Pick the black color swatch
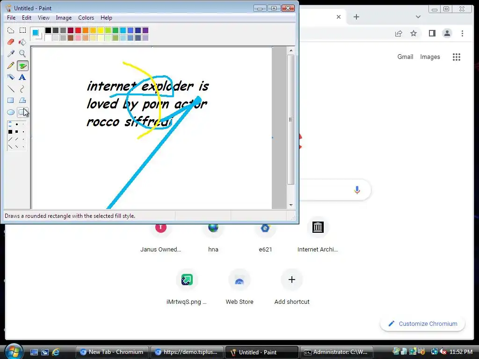Image resolution: width=479 pixels, height=359 pixels. point(48,30)
